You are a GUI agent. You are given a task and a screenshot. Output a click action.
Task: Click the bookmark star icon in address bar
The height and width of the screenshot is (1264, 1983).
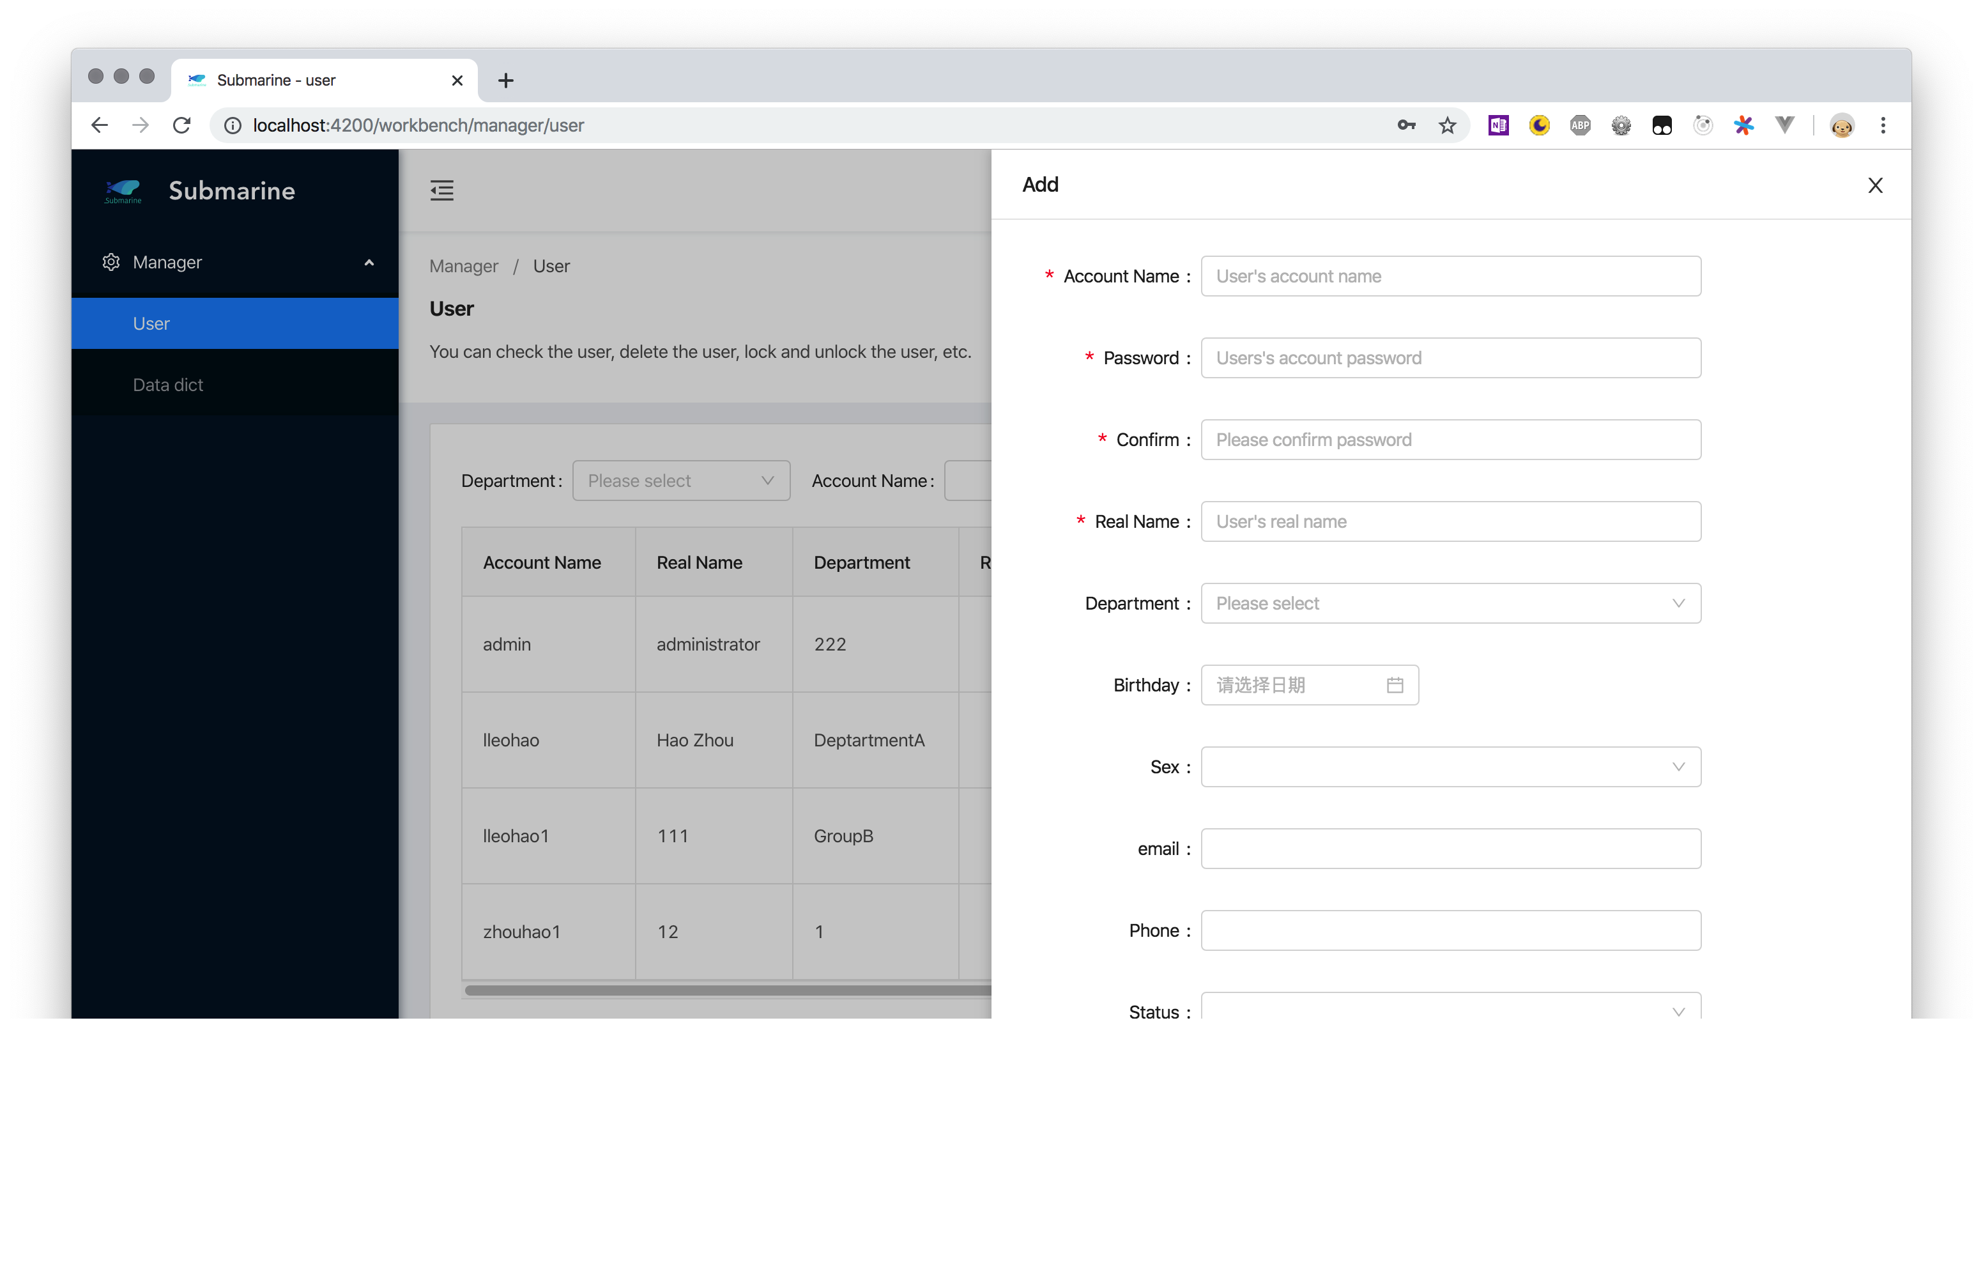[x=1447, y=125]
